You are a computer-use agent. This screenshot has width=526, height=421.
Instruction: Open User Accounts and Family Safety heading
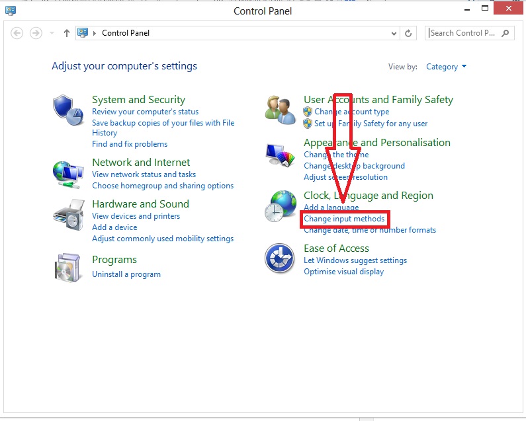click(378, 100)
